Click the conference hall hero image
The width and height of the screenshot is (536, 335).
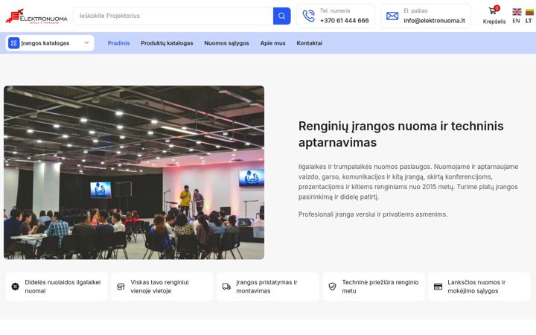click(134, 172)
